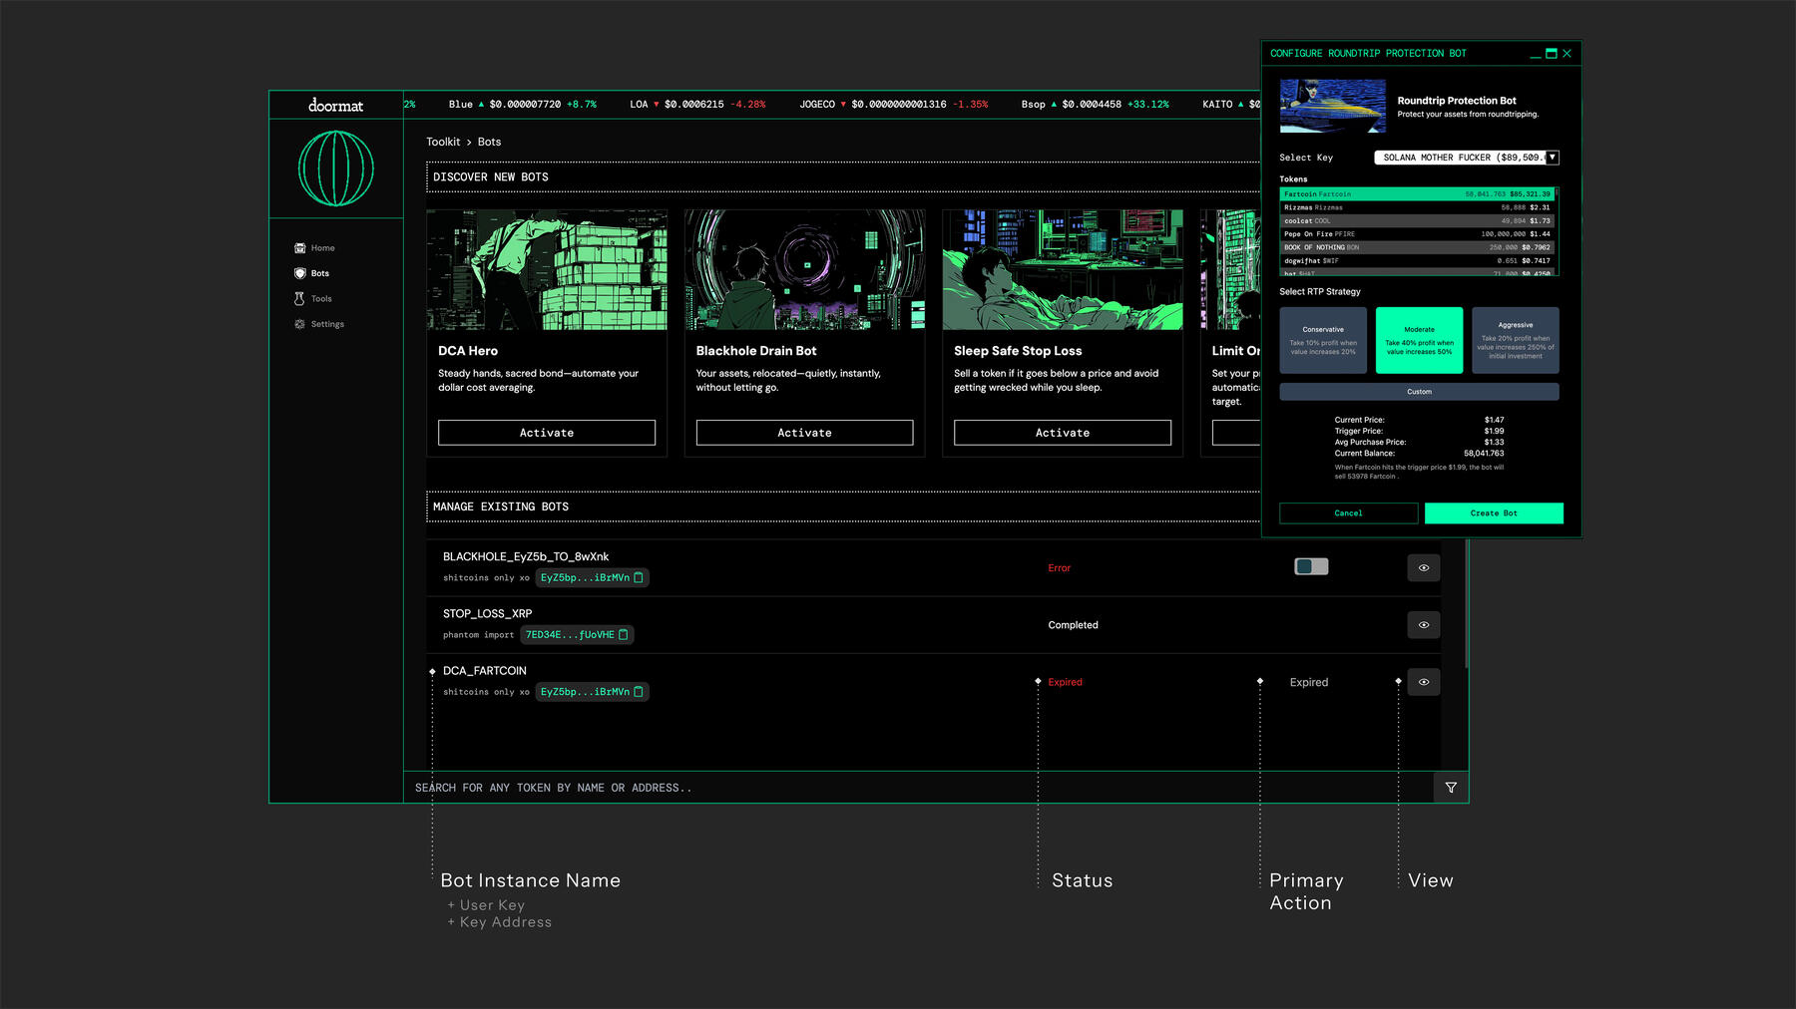The width and height of the screenshot is (1796, 1009).
Task: Open the filter icon beside search bar
Action: [1451, 788]
